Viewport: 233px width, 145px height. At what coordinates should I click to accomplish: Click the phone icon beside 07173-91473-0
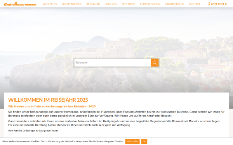[x=209, y=4]
